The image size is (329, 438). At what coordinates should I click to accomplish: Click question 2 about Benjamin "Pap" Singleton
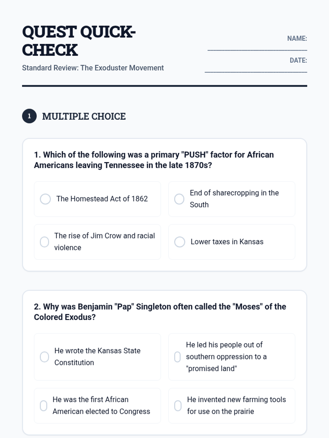[x=160, y=312]
